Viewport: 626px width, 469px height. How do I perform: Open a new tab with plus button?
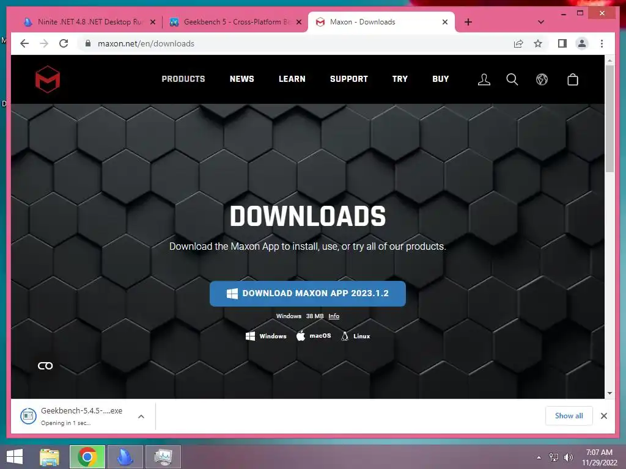[x=468, y=22]
